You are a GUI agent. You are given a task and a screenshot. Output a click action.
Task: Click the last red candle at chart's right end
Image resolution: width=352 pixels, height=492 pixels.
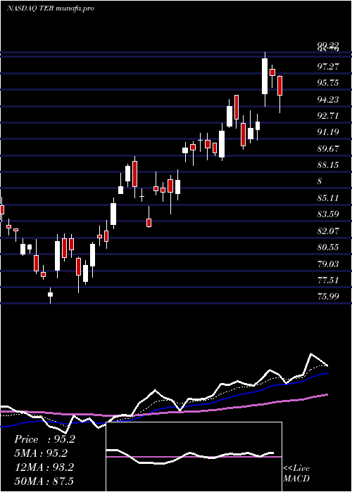pos(279,86)
